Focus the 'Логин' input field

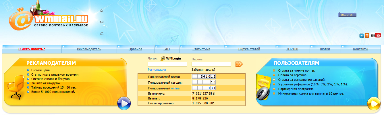tap(167, 64)
